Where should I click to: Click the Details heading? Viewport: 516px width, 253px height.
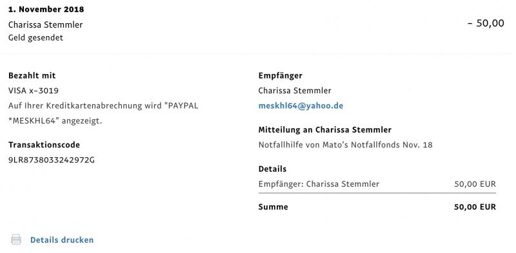[x=272, y=169]
